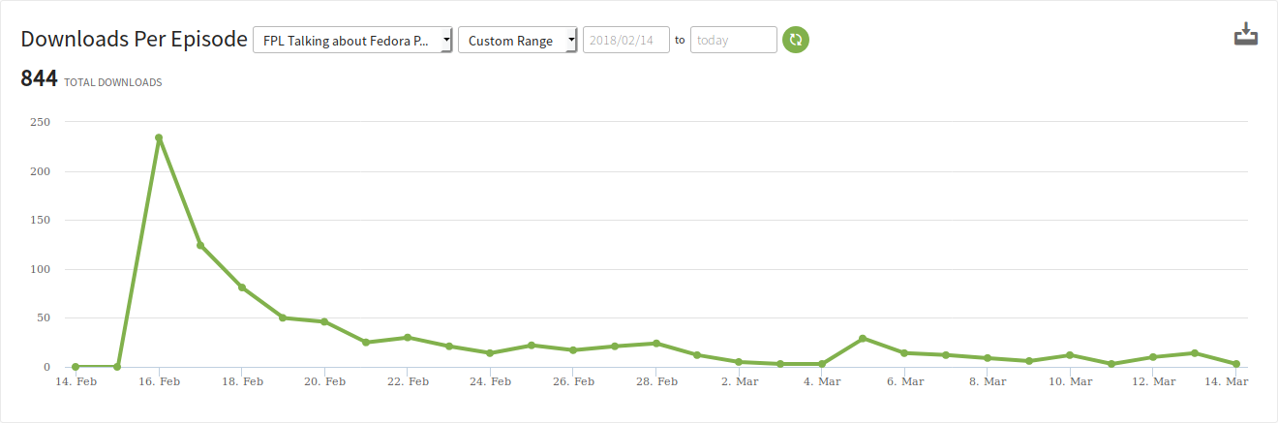The image size is (1278, 423).
Task: Click the '8. Mar' axis label
Action: (x=988, y=382)
